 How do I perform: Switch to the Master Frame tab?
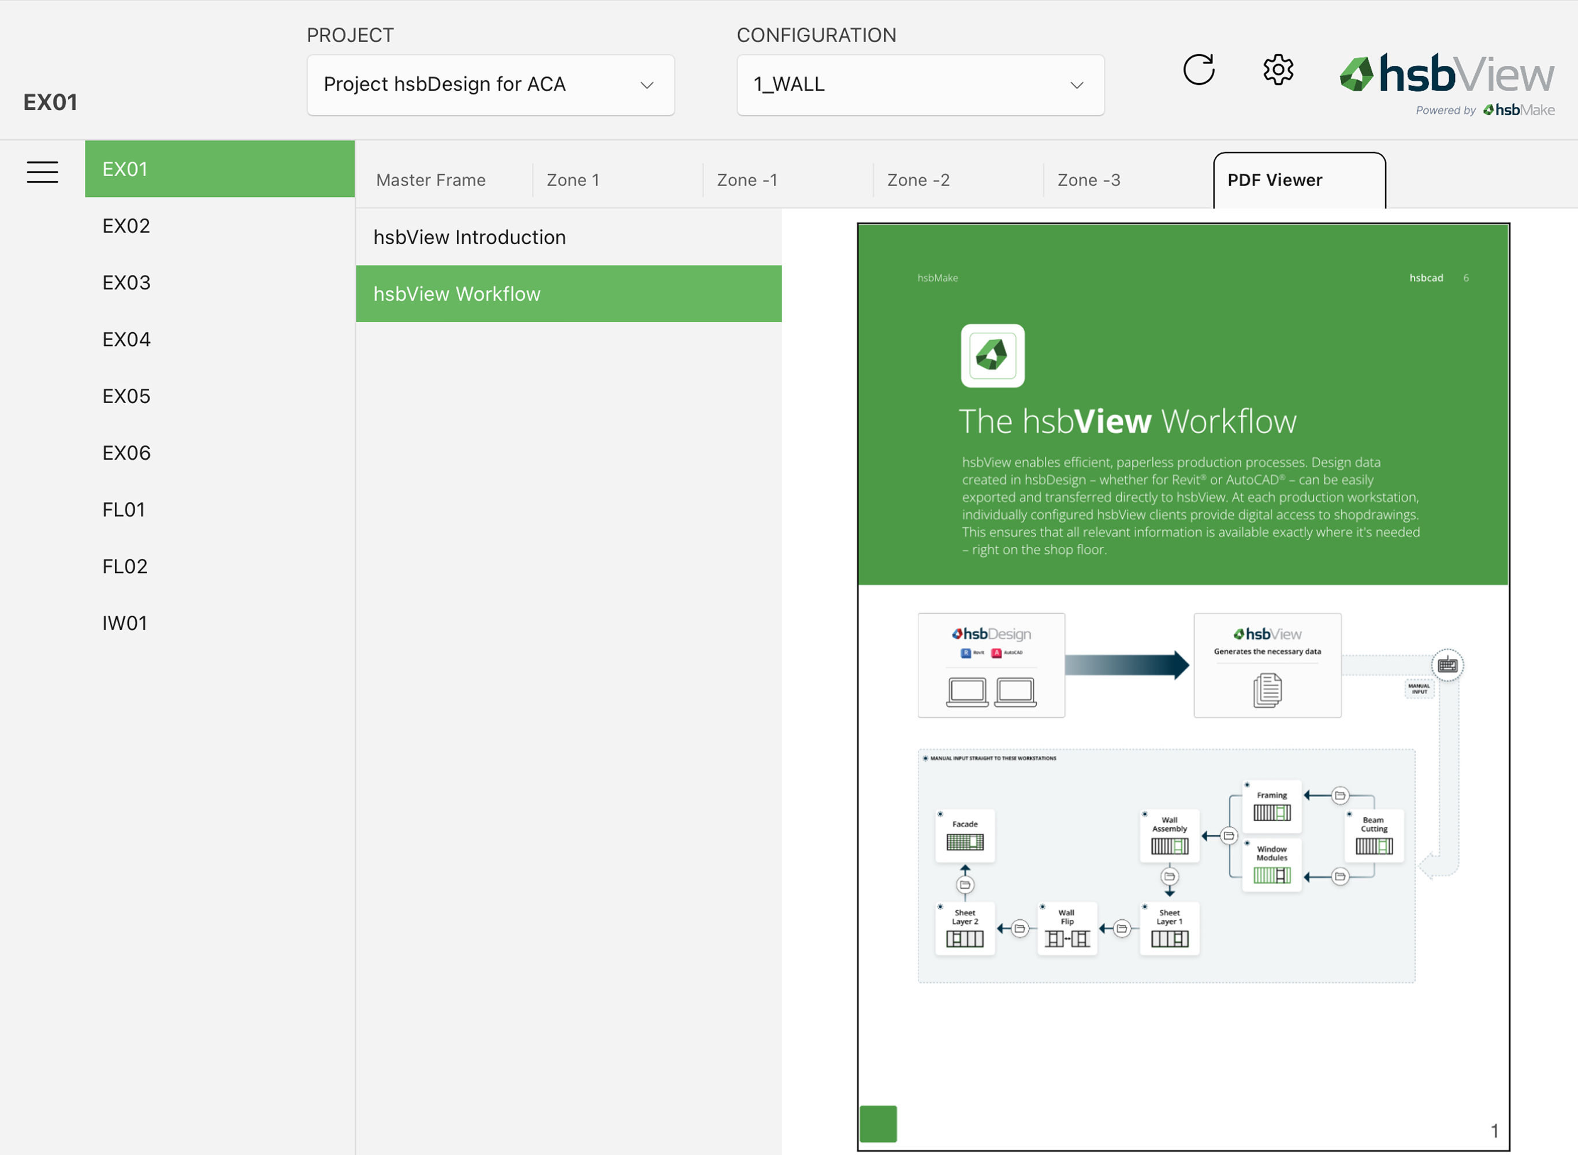coord(431,180)
